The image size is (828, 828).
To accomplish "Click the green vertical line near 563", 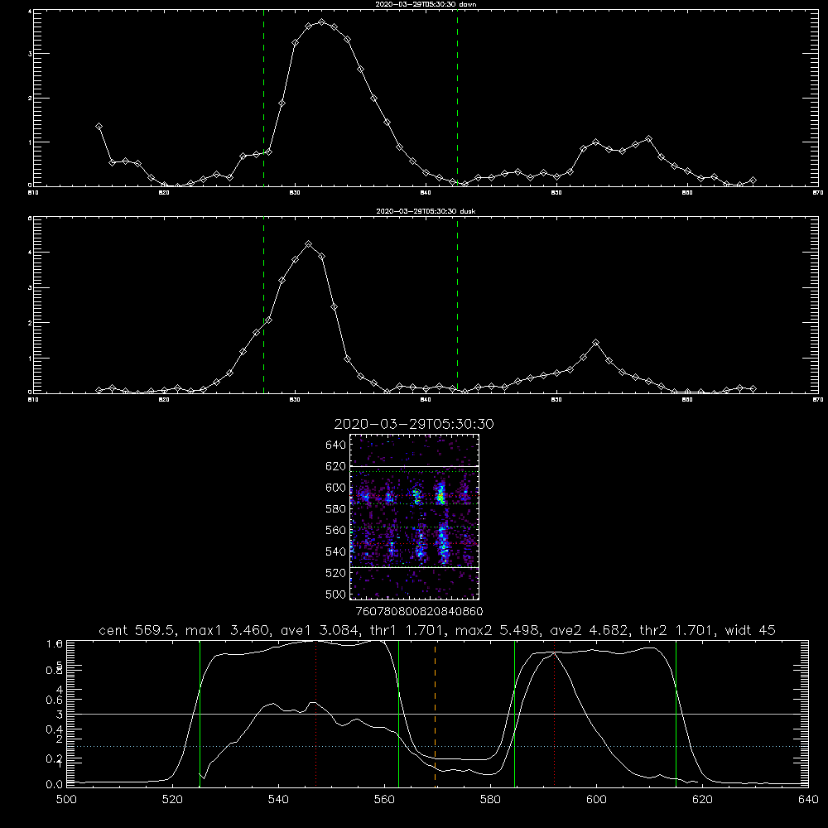I will (399, 714).
